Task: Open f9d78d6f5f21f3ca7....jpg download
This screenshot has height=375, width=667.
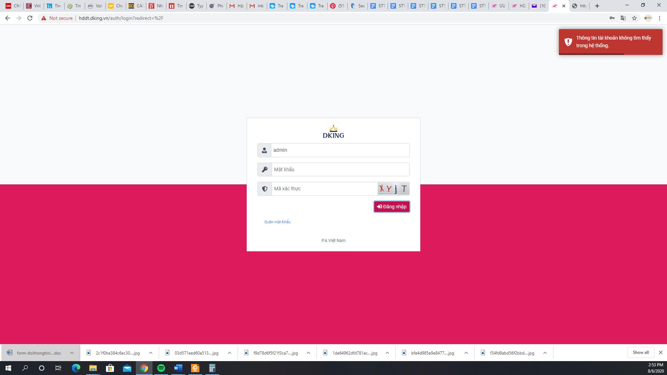Action: pos(271,353)
